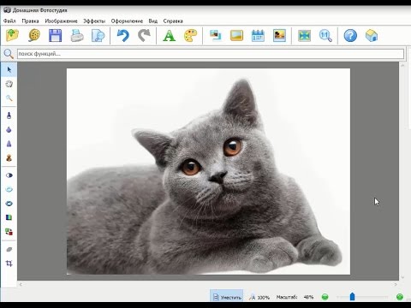Viewport: 411px width, 308px height.
Task: Open the Оформление menu
Action: click(x=127, y=21)
